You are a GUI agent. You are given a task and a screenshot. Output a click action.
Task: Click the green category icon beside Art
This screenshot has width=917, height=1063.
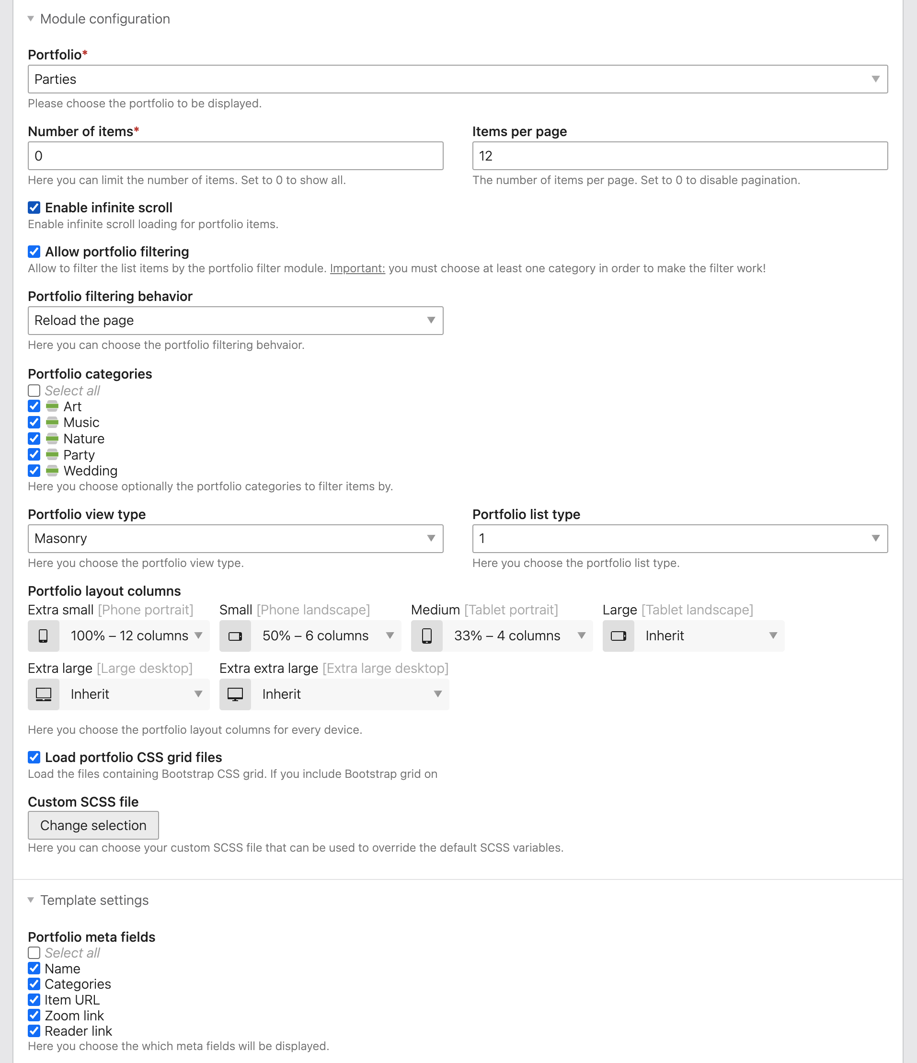pyautogui.click(x=52, y=406)
